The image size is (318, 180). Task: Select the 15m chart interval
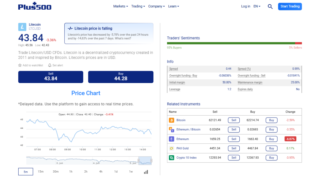point(41,172)
